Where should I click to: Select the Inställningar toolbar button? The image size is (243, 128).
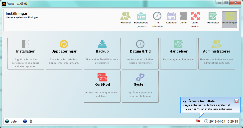coord(230,19)
